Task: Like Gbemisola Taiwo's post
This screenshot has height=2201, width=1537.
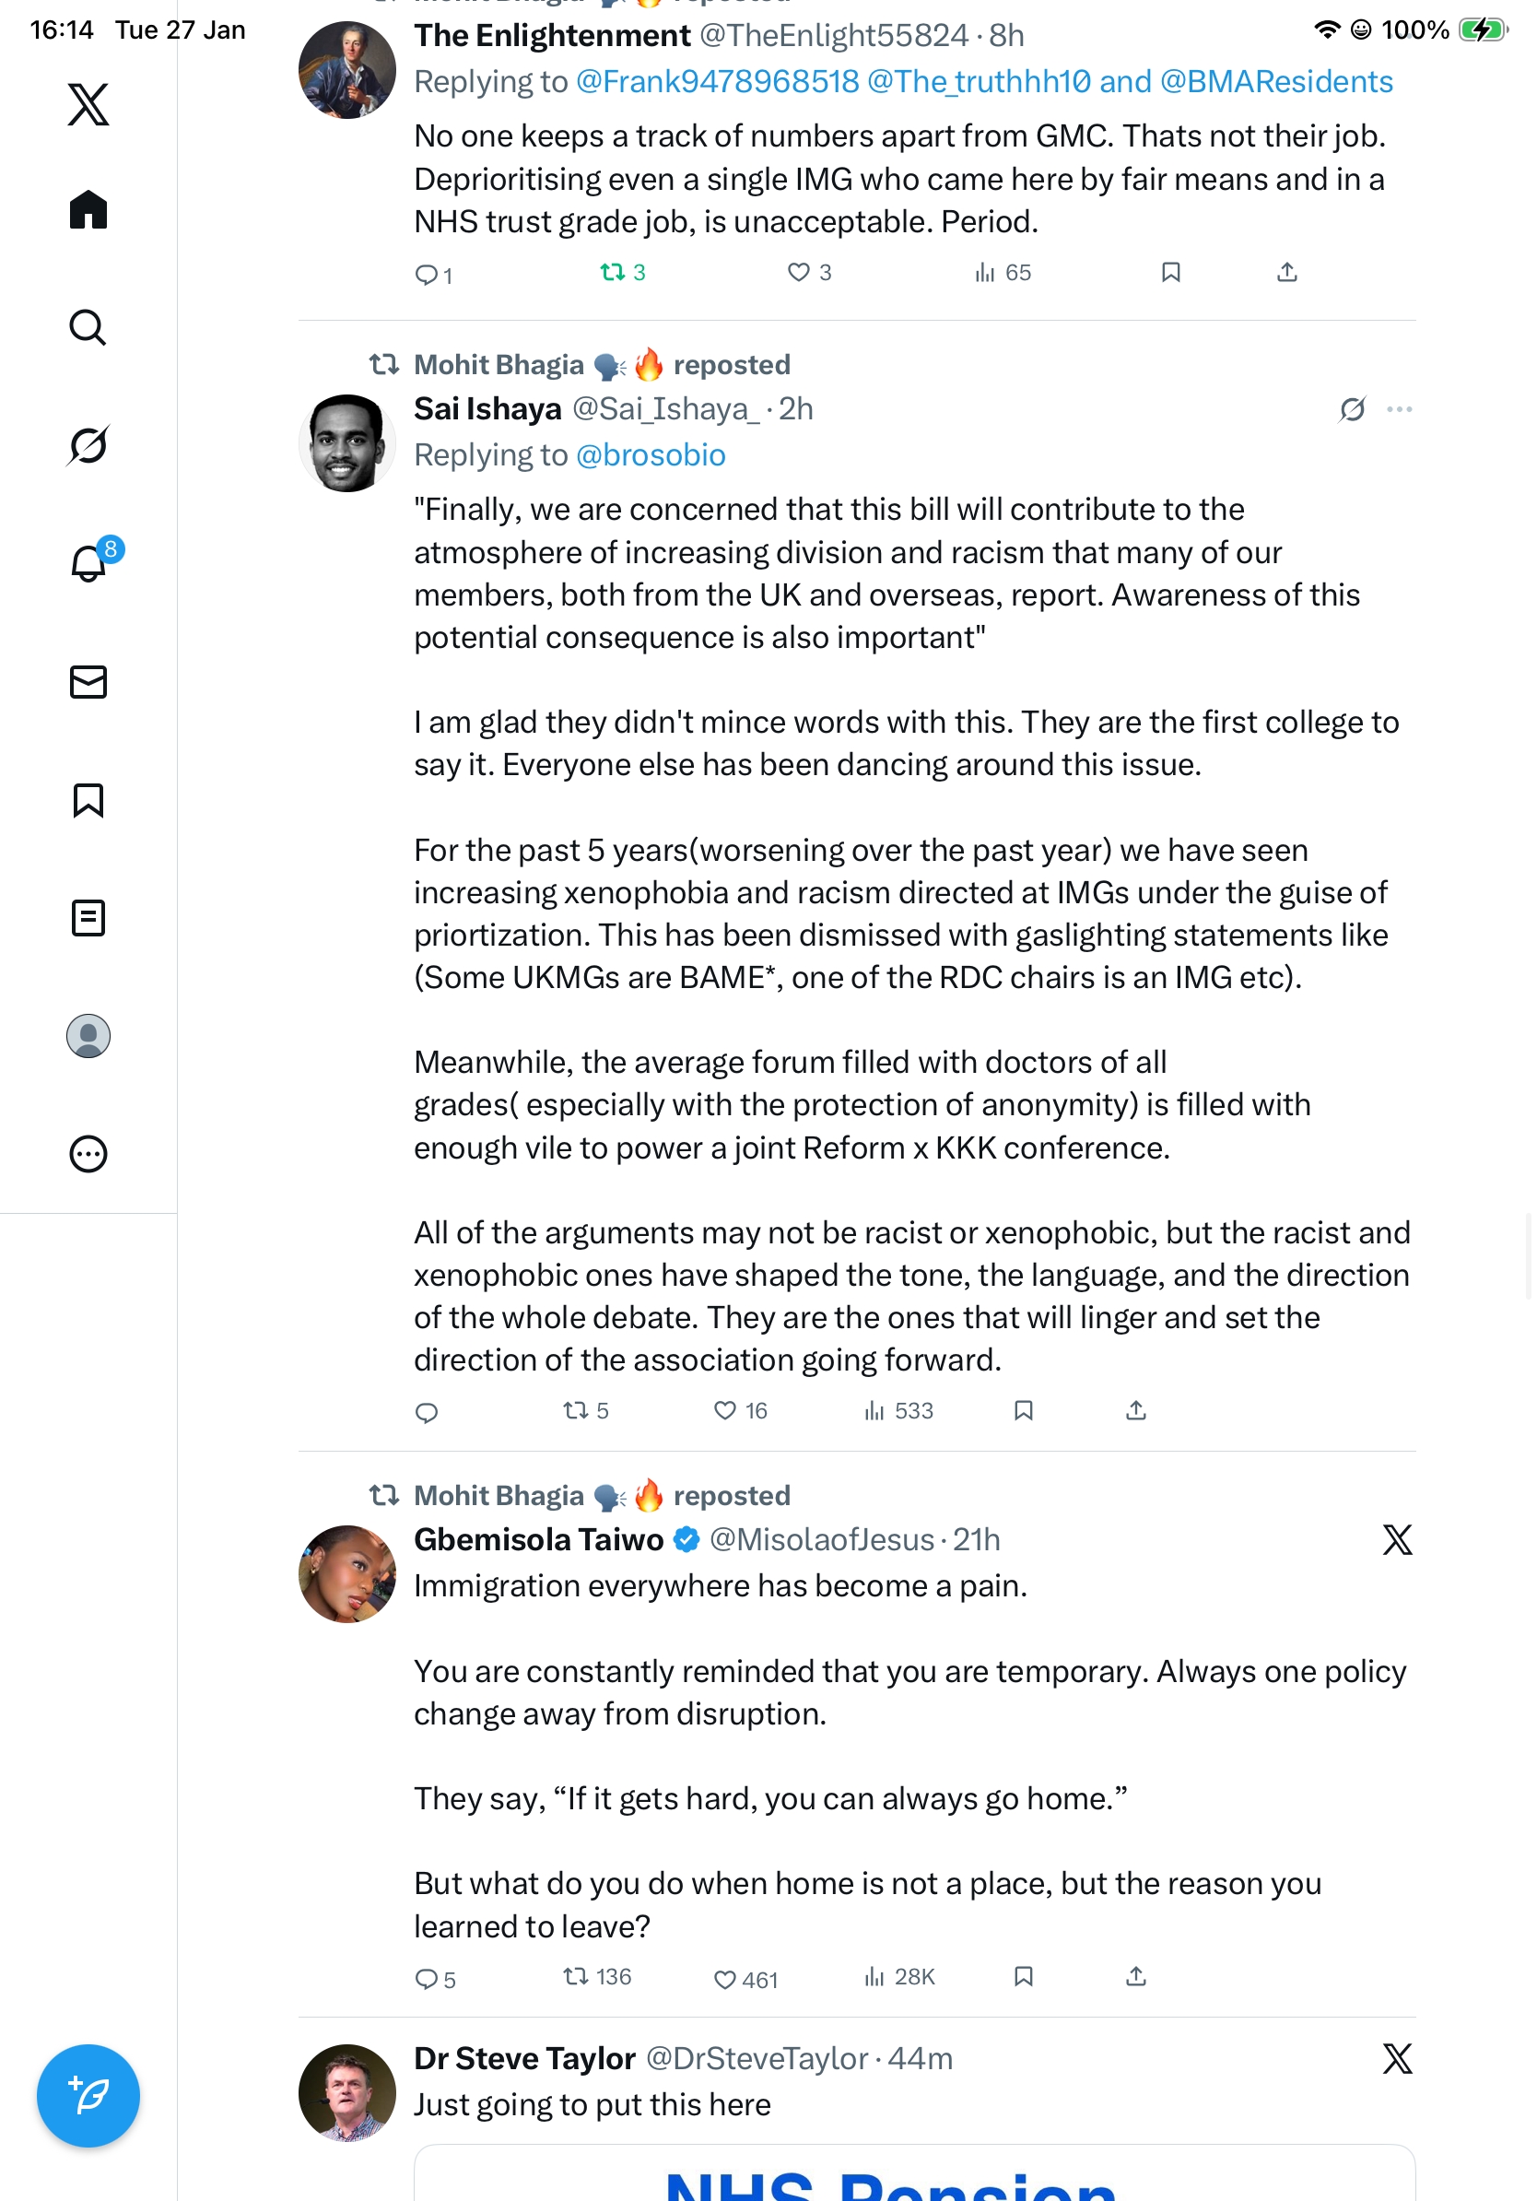Action: pos(725,1979)
